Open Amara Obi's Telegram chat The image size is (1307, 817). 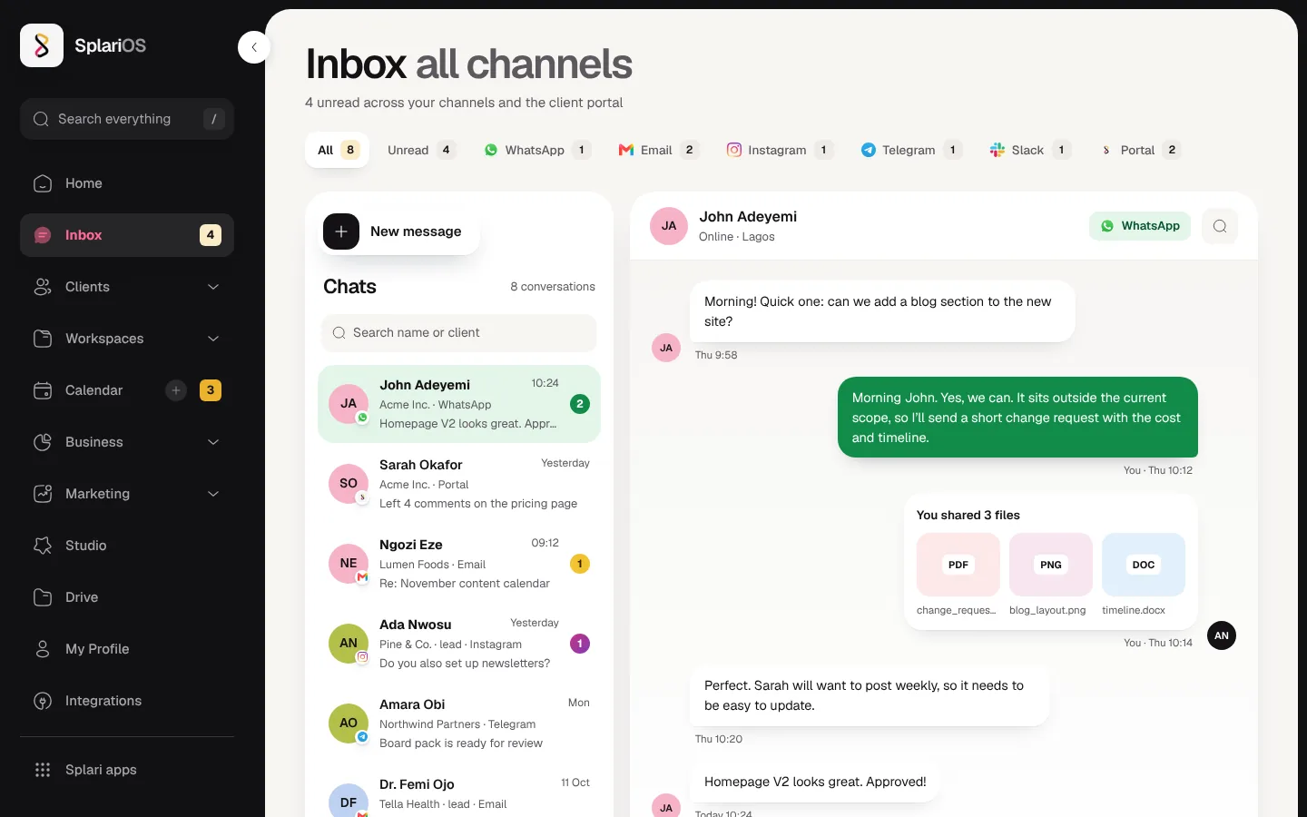point(459,723)
